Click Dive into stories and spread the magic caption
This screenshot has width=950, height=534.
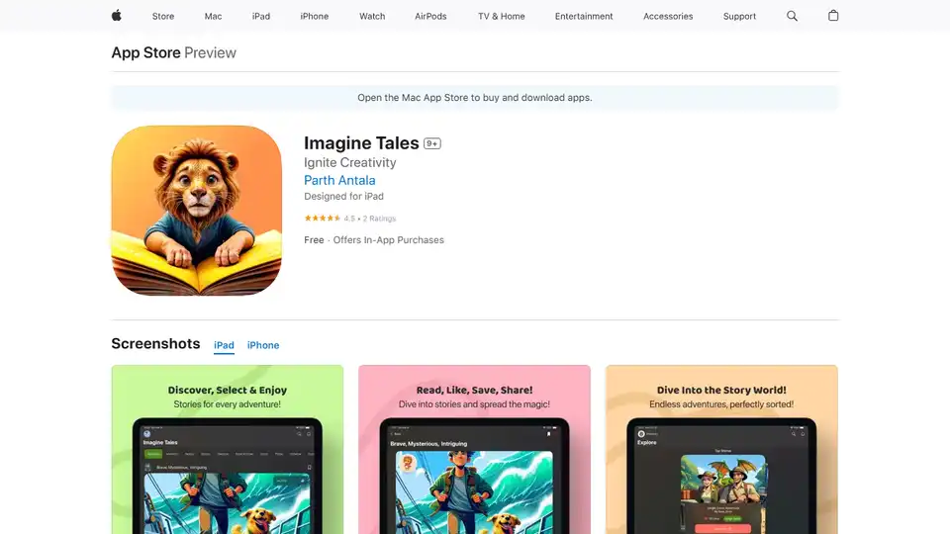click(x=474, y=404)
